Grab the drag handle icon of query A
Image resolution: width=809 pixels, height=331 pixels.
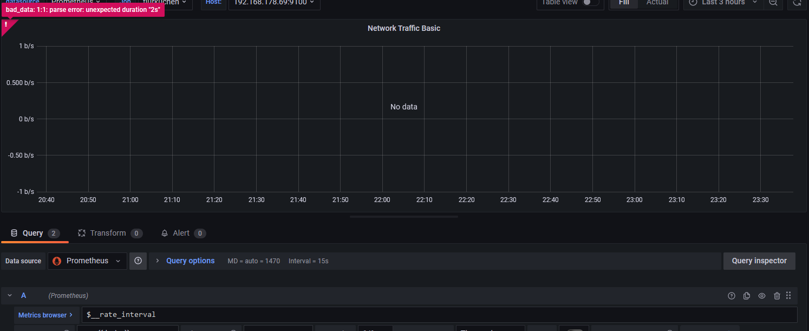coord(788,295)
